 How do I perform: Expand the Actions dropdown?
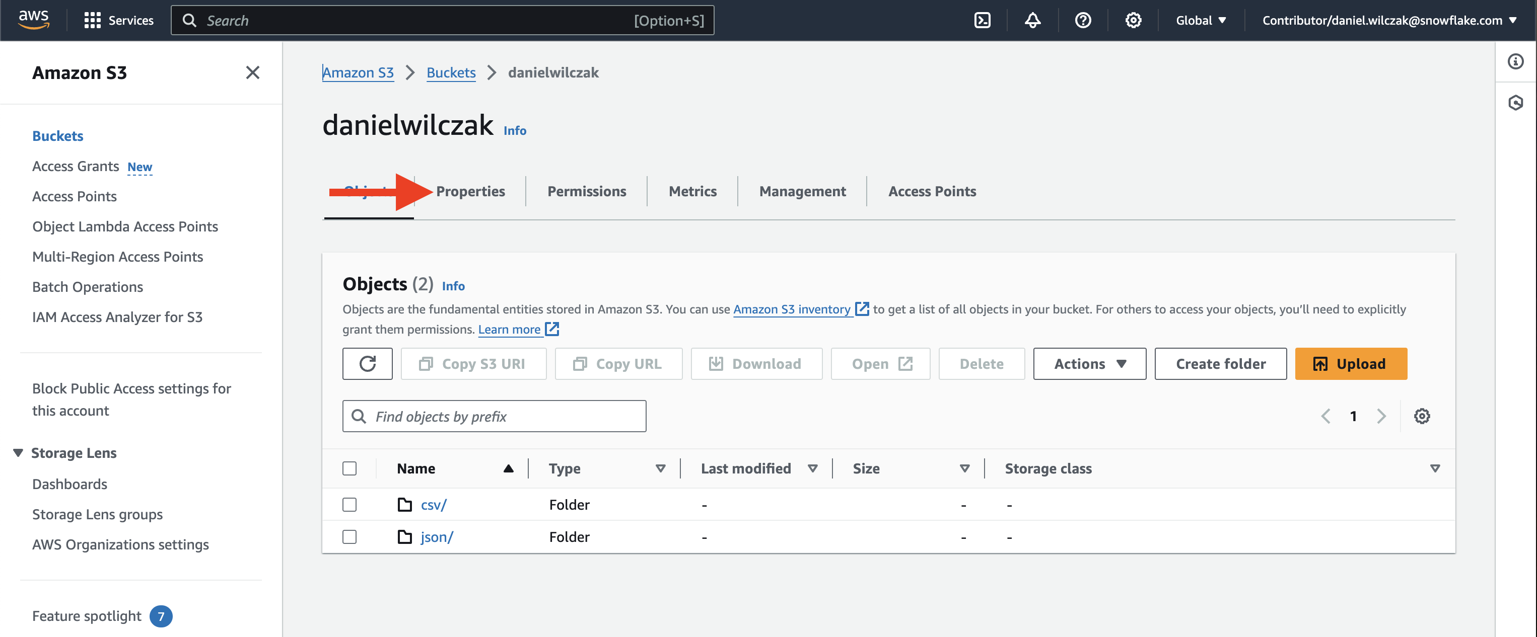tap(1089, 363)
